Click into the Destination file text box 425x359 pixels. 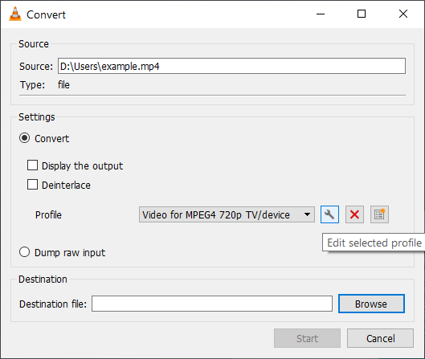point(212,304)
